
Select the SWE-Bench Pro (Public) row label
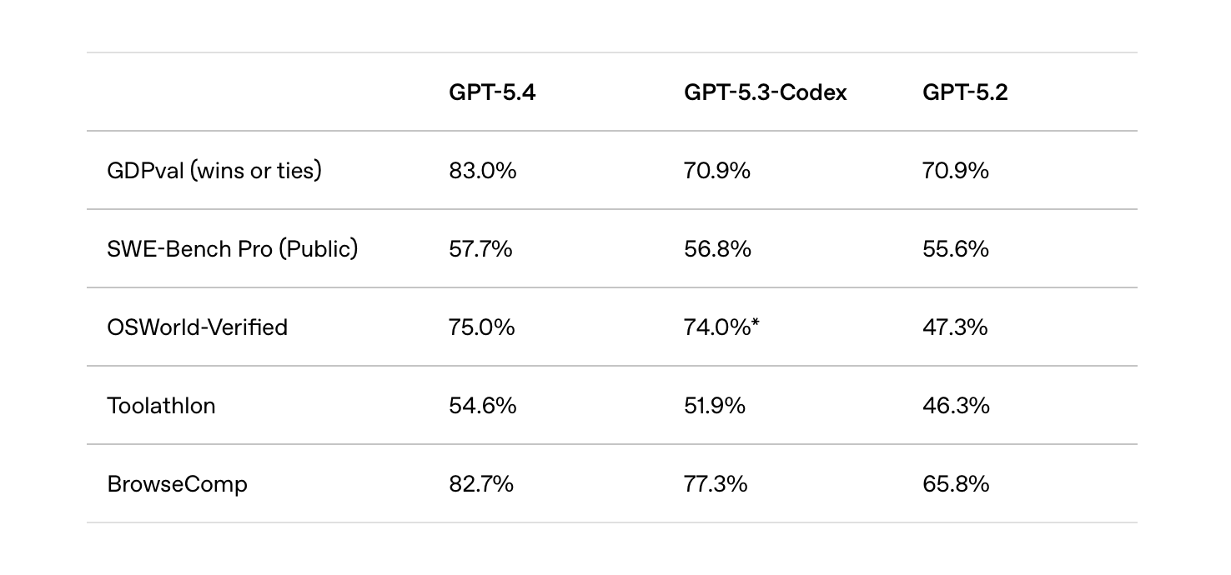tap(232, 249)
